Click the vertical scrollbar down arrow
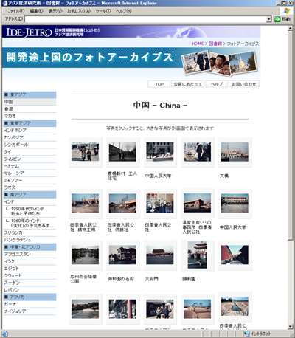295x338 pixels. 291,327
